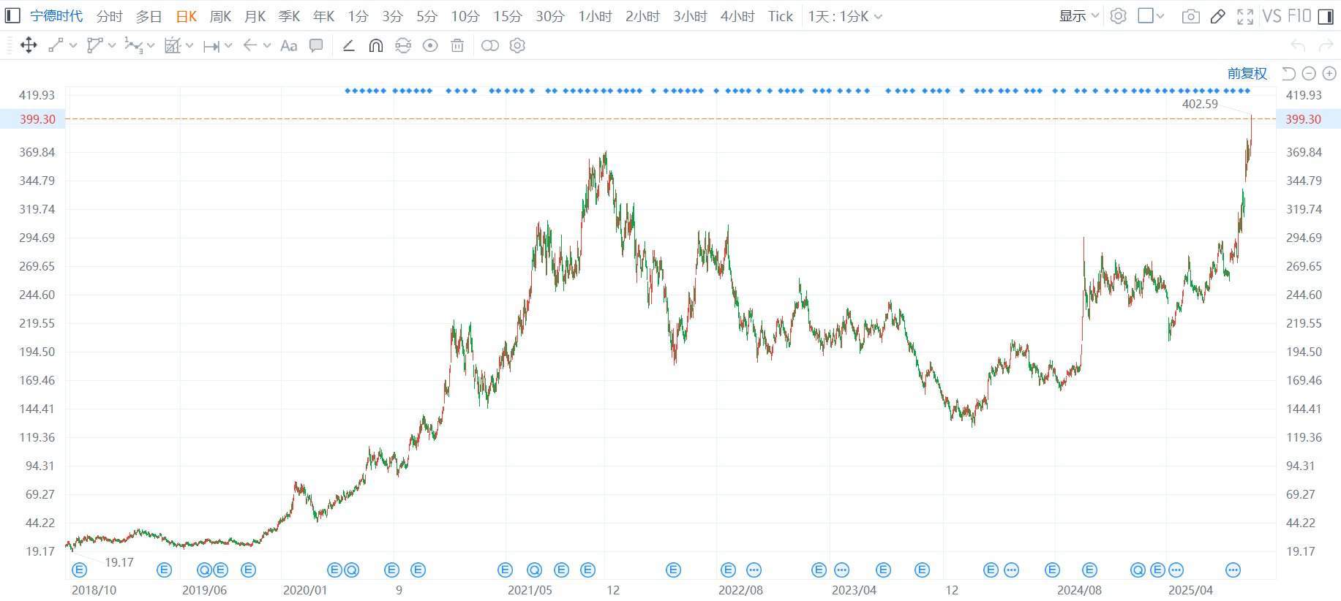Click the VS compare button
Screen dimensions: 1341x601
point(1271,16)
